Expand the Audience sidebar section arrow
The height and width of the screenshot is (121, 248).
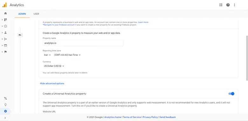point(2,33)
